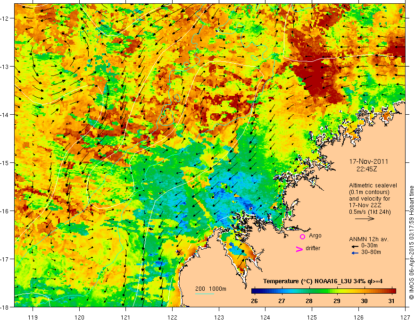The width and height of the screenshot is (415, 321).
Task: Click the IMOS copyright timestamp text
Action: 411,243
